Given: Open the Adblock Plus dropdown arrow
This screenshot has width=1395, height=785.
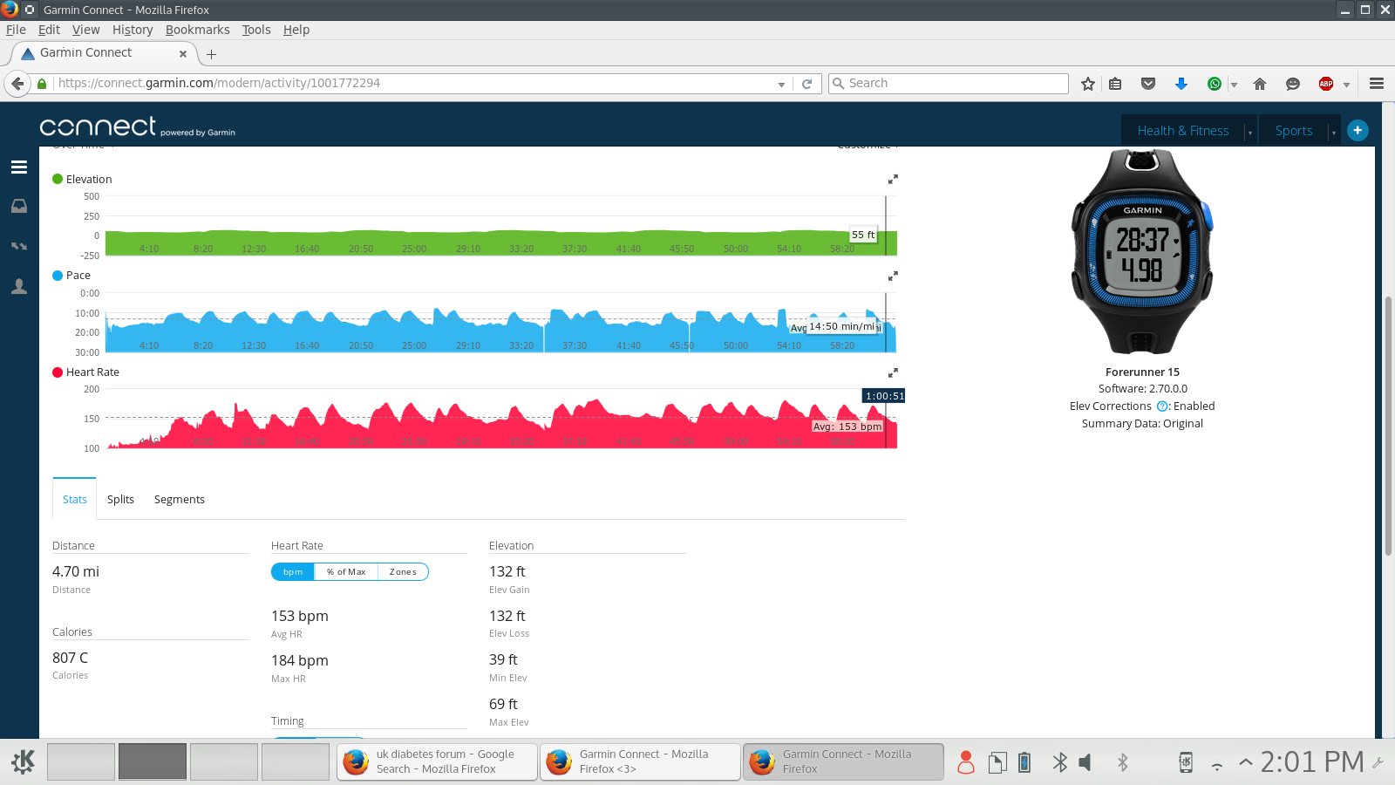Looking at the screenshot, I should click(1346, 85).
